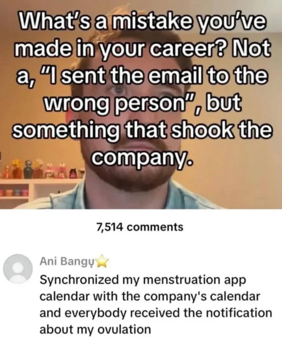Open Ani Bangy's gray profile avatar

[x=18, y=269]
